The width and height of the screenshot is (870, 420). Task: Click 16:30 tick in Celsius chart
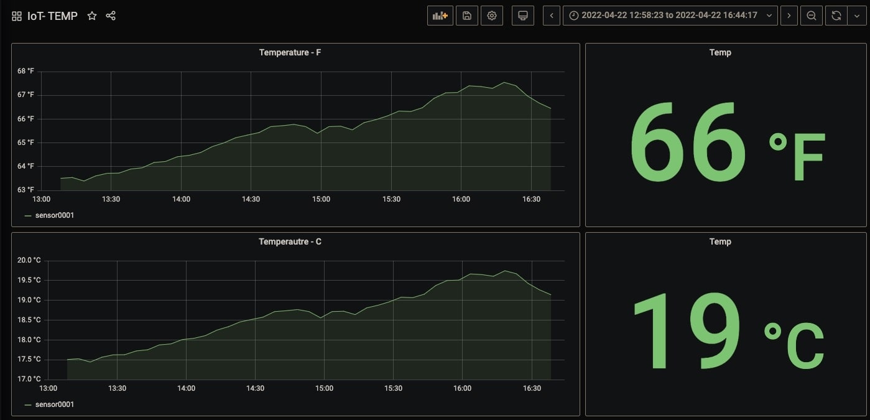click(531, 388)
